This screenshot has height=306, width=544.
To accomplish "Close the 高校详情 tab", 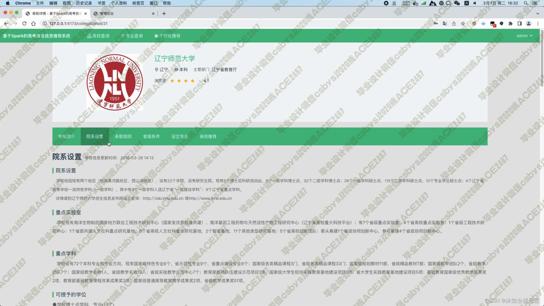I will (85, 14).
